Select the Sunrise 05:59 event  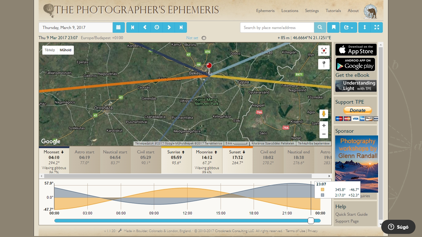coord(176,160)
